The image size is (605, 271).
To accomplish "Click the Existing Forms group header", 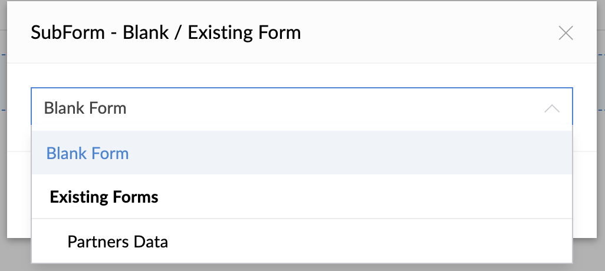I will [104, 196].
